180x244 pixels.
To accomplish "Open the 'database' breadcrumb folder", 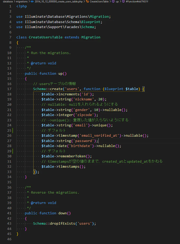I will pos(8,2).
